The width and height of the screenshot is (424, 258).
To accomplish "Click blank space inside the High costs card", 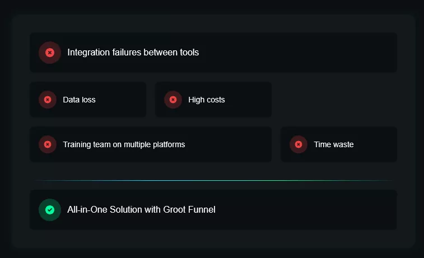I will pyautogui.click(x=249, y=100).
